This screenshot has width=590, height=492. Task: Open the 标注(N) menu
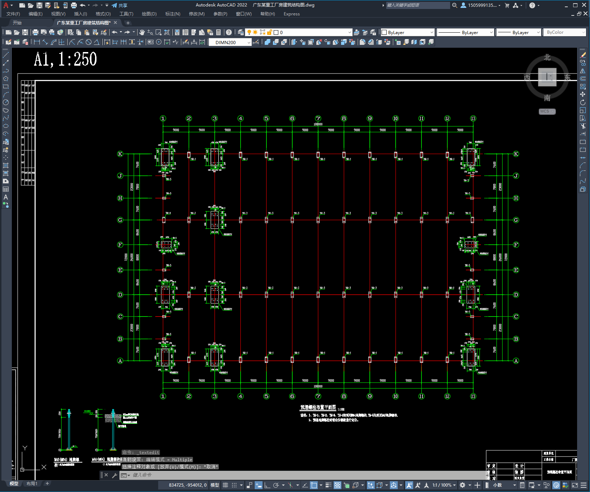point(173,14)
